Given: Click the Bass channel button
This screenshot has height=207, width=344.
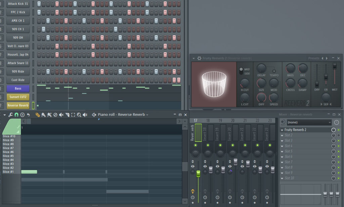Looking at the screenshot, I should [18, 89].
